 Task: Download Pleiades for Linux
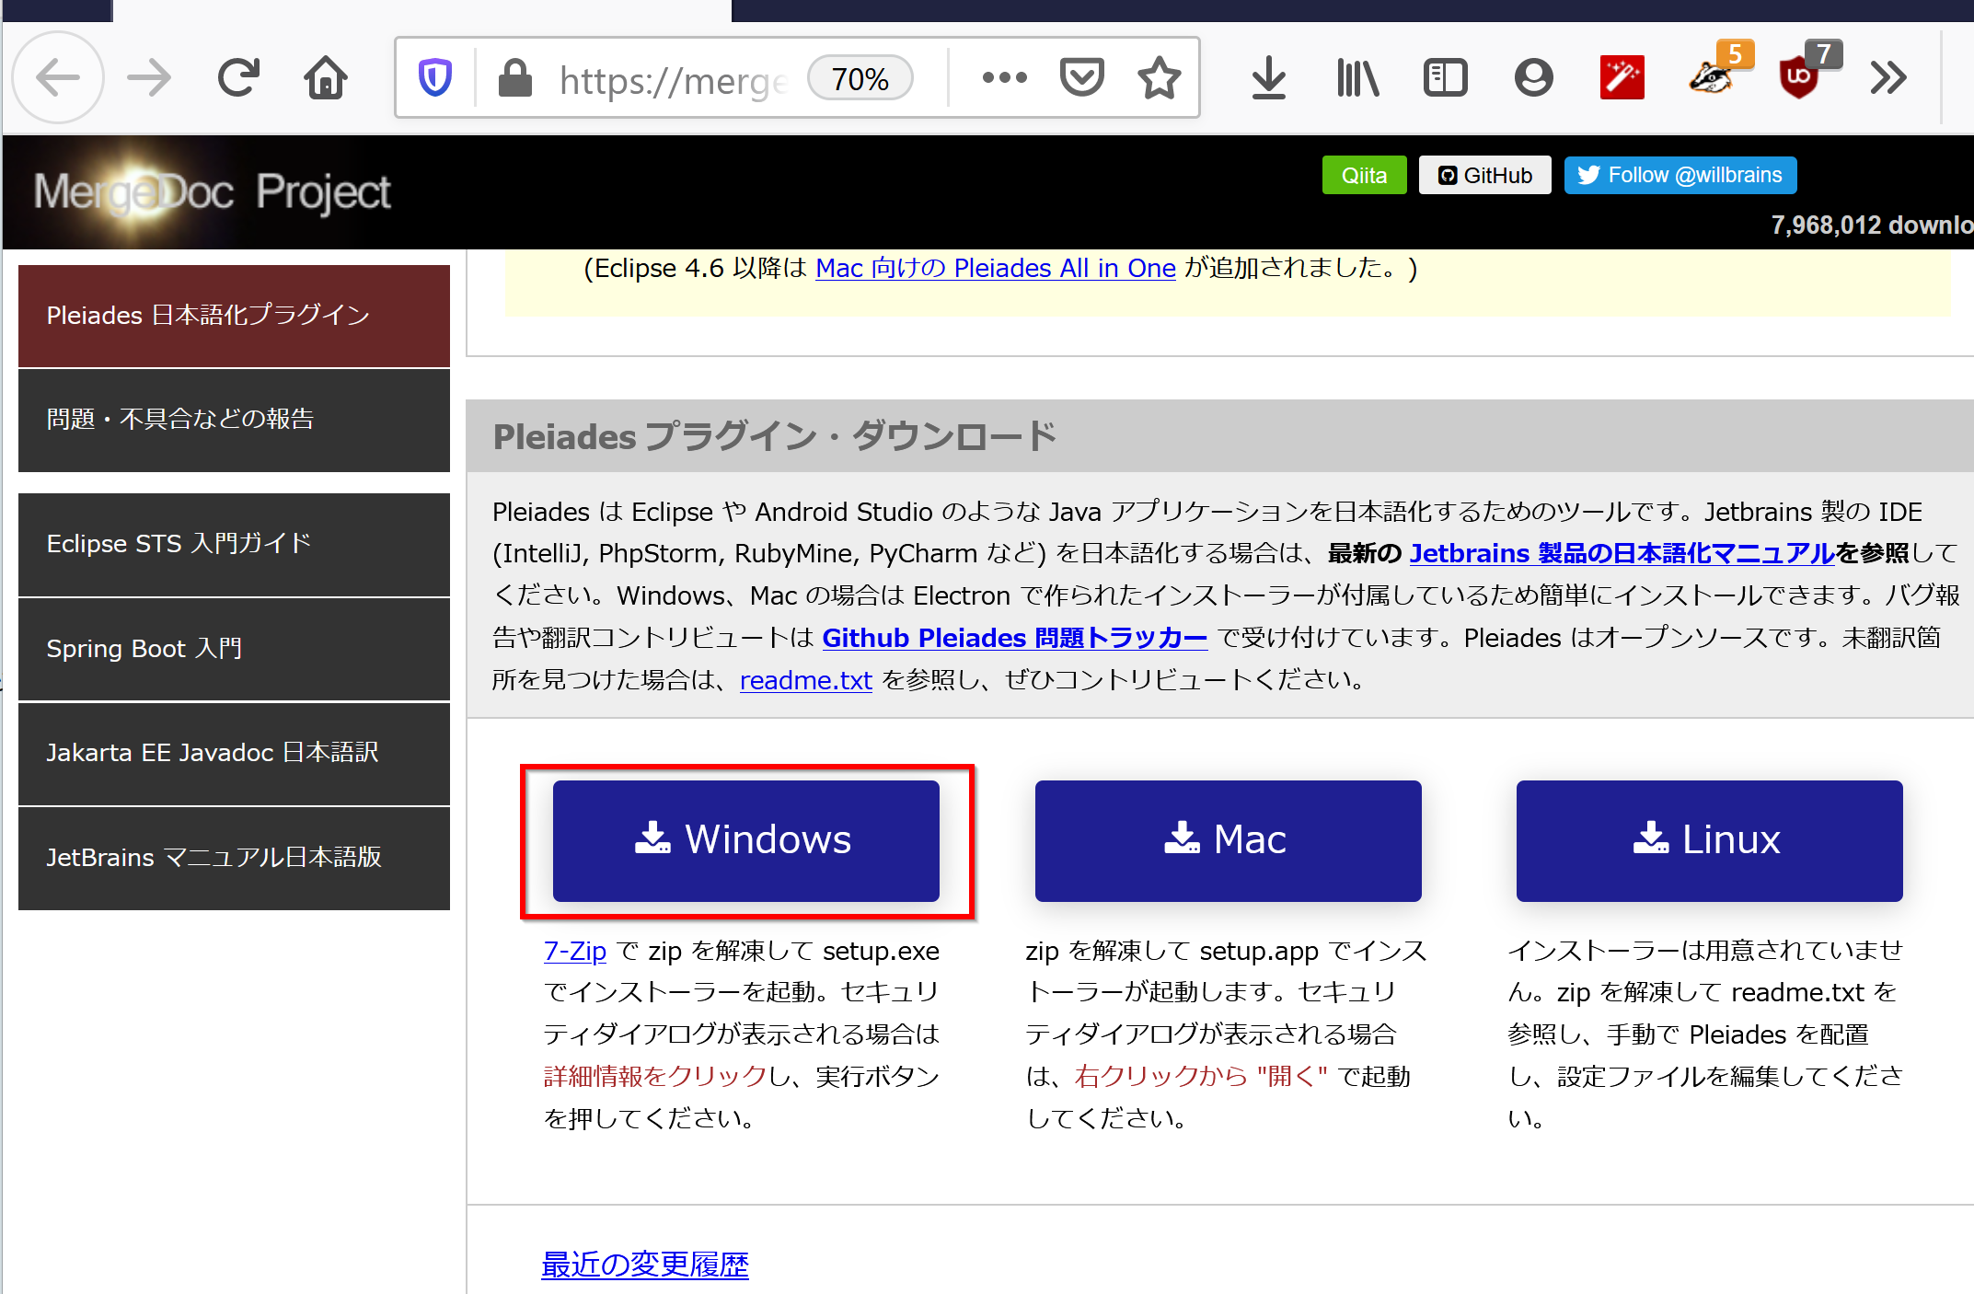pos(1709,840)
